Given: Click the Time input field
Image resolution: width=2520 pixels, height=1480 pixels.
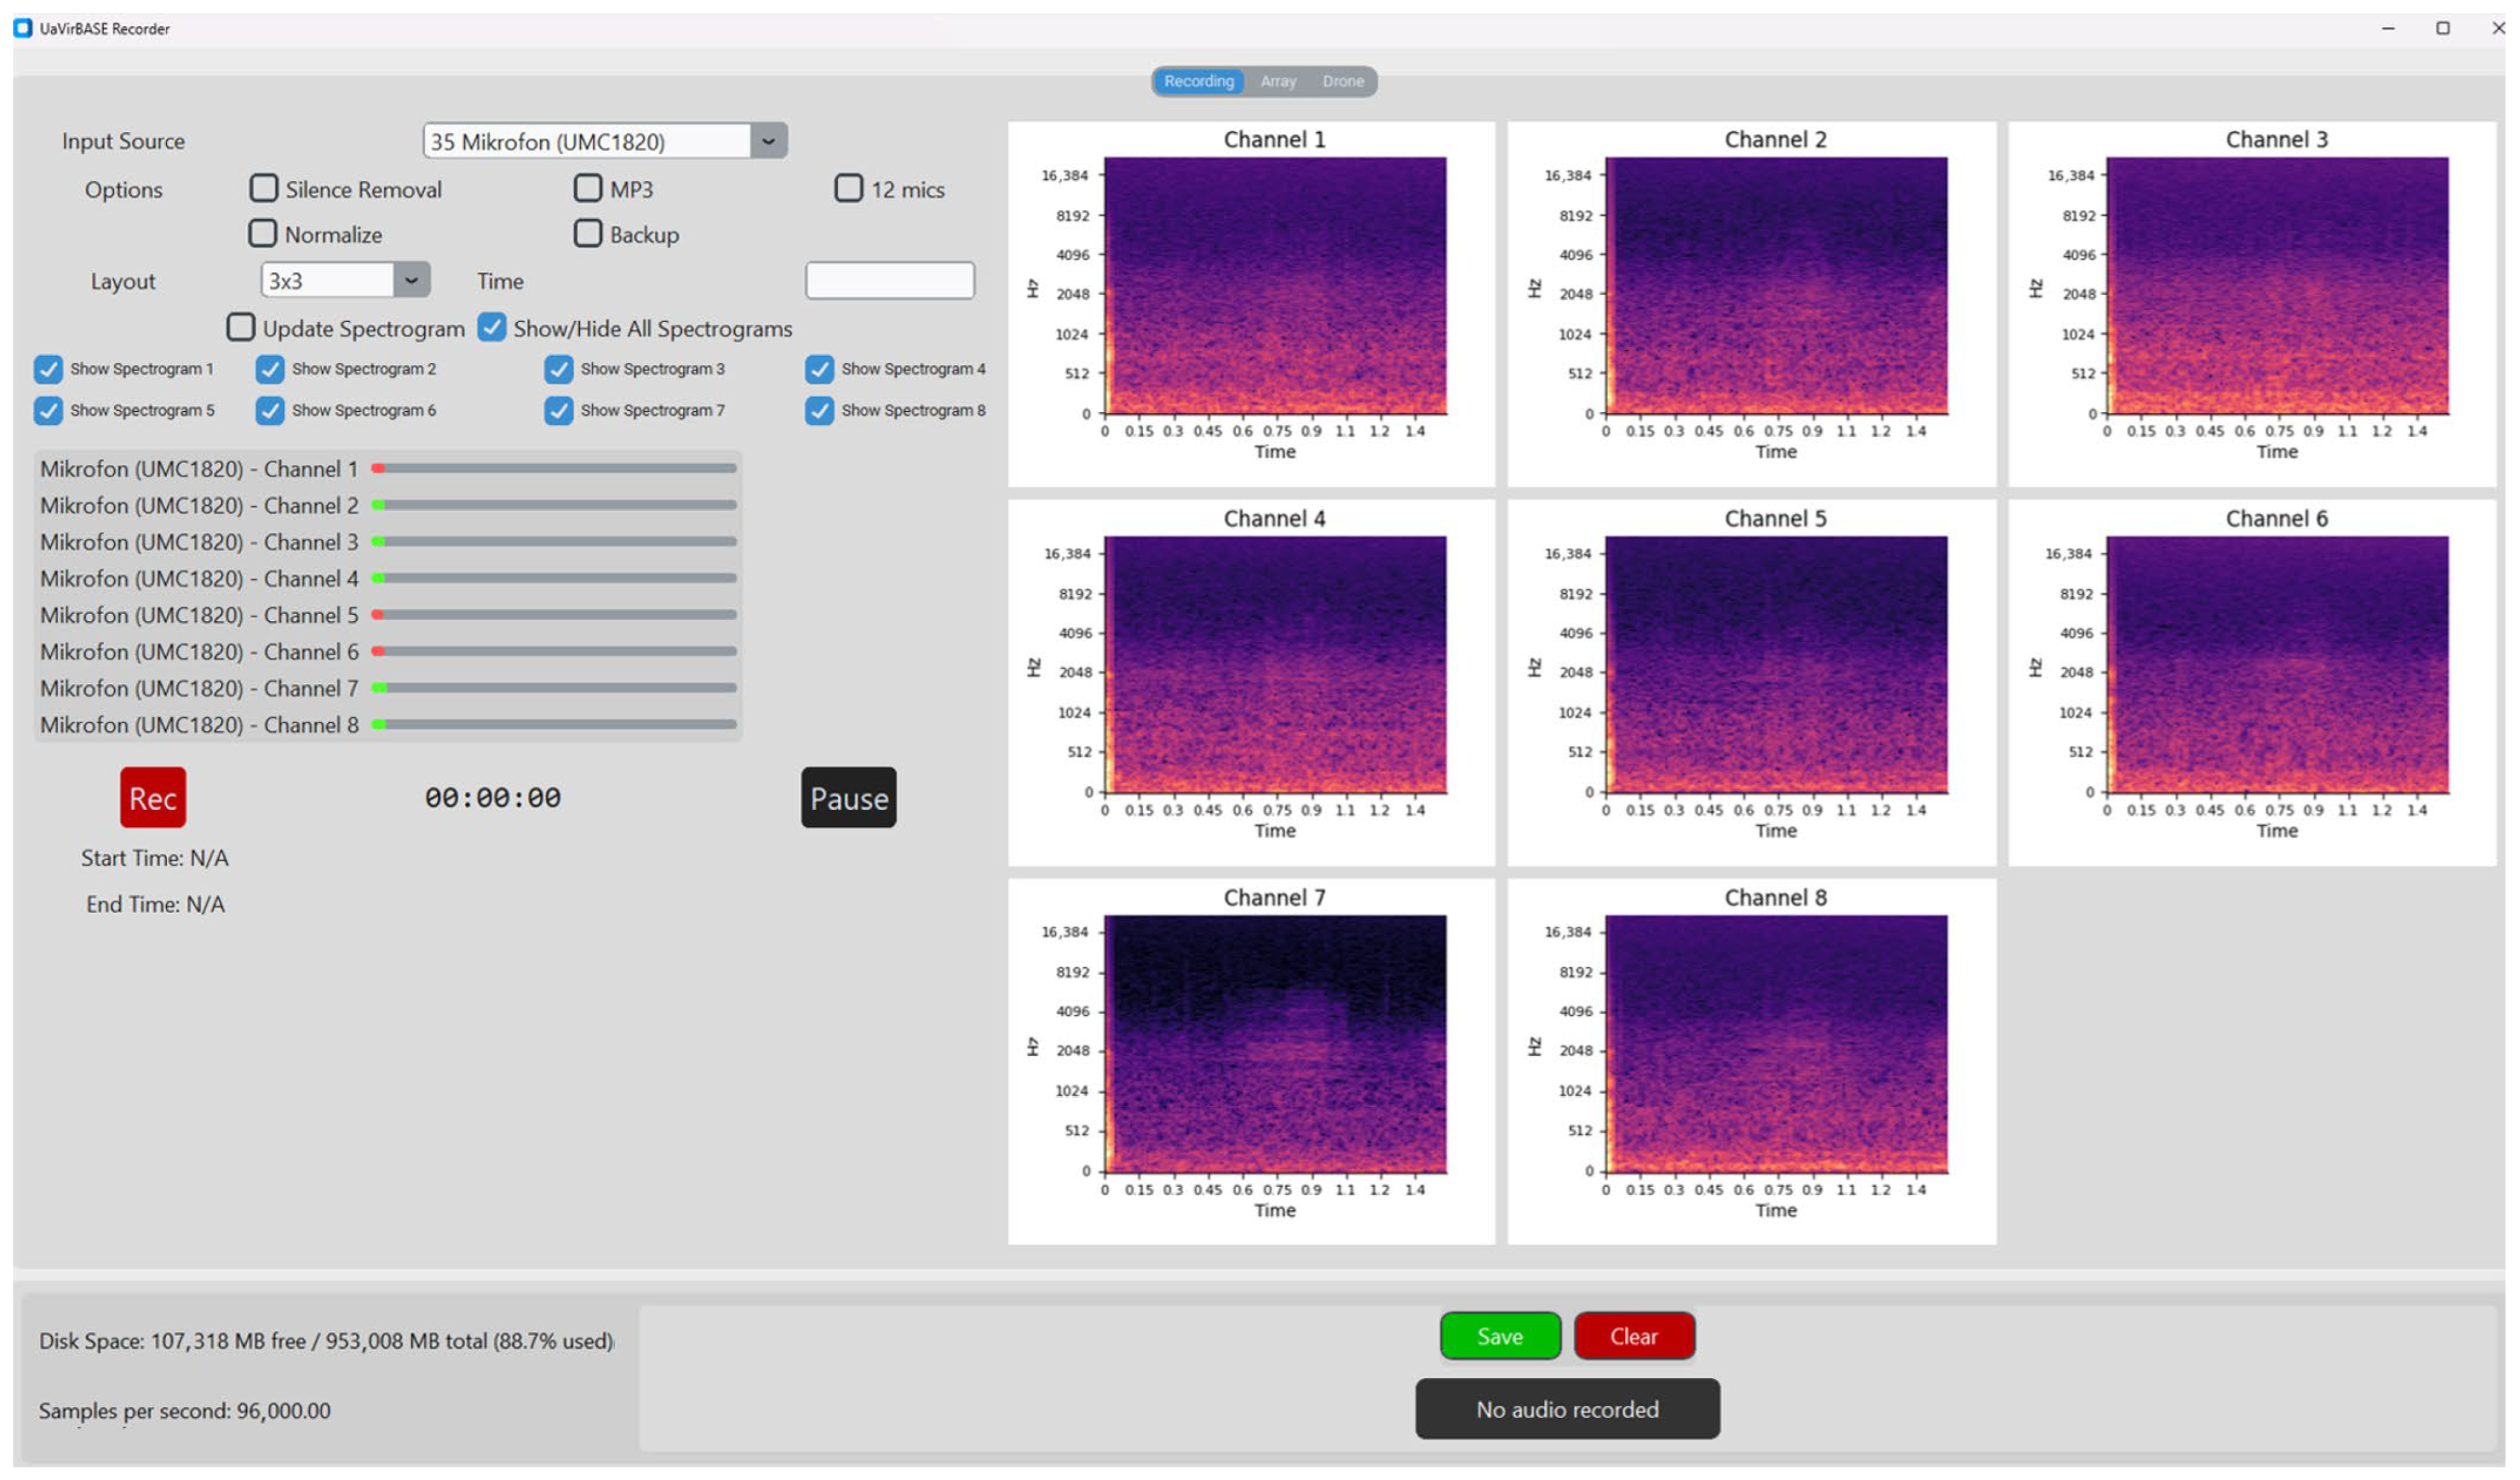Looking at the screenshot, I should click(889, 280).
